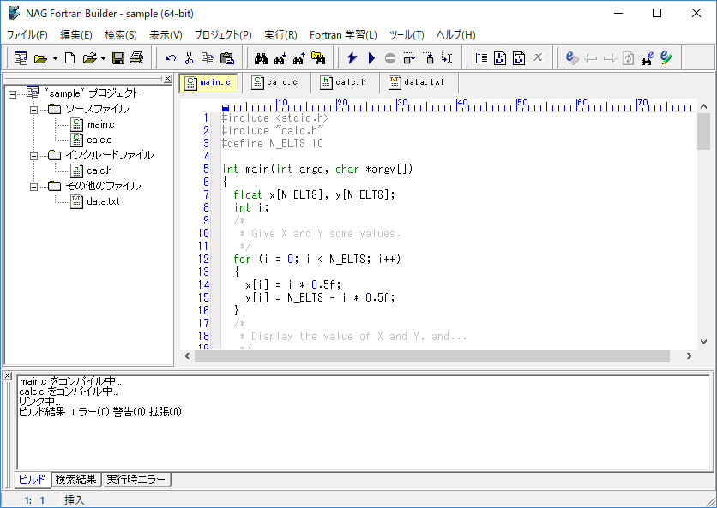The height and width of the screenshot is (508, 717).
Task: Click the Undo arrow icon
Action: (171, 58)
